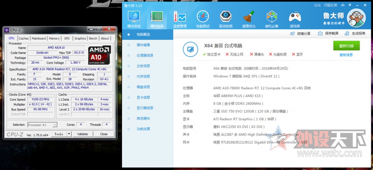The height and width of the screenshot is (170, 373).
Task: Open the 论坛 link in title bar
Action: 317,5
